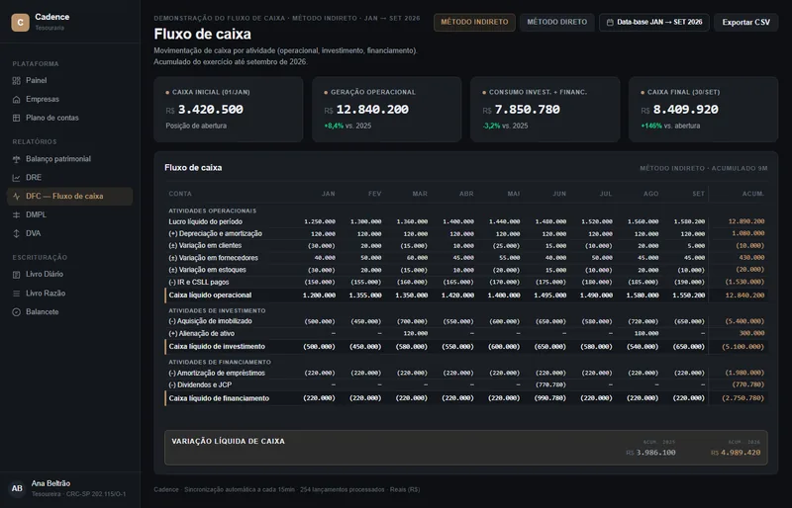Open Livro Razão
The image size is (792, 508).
coord(69,294)
